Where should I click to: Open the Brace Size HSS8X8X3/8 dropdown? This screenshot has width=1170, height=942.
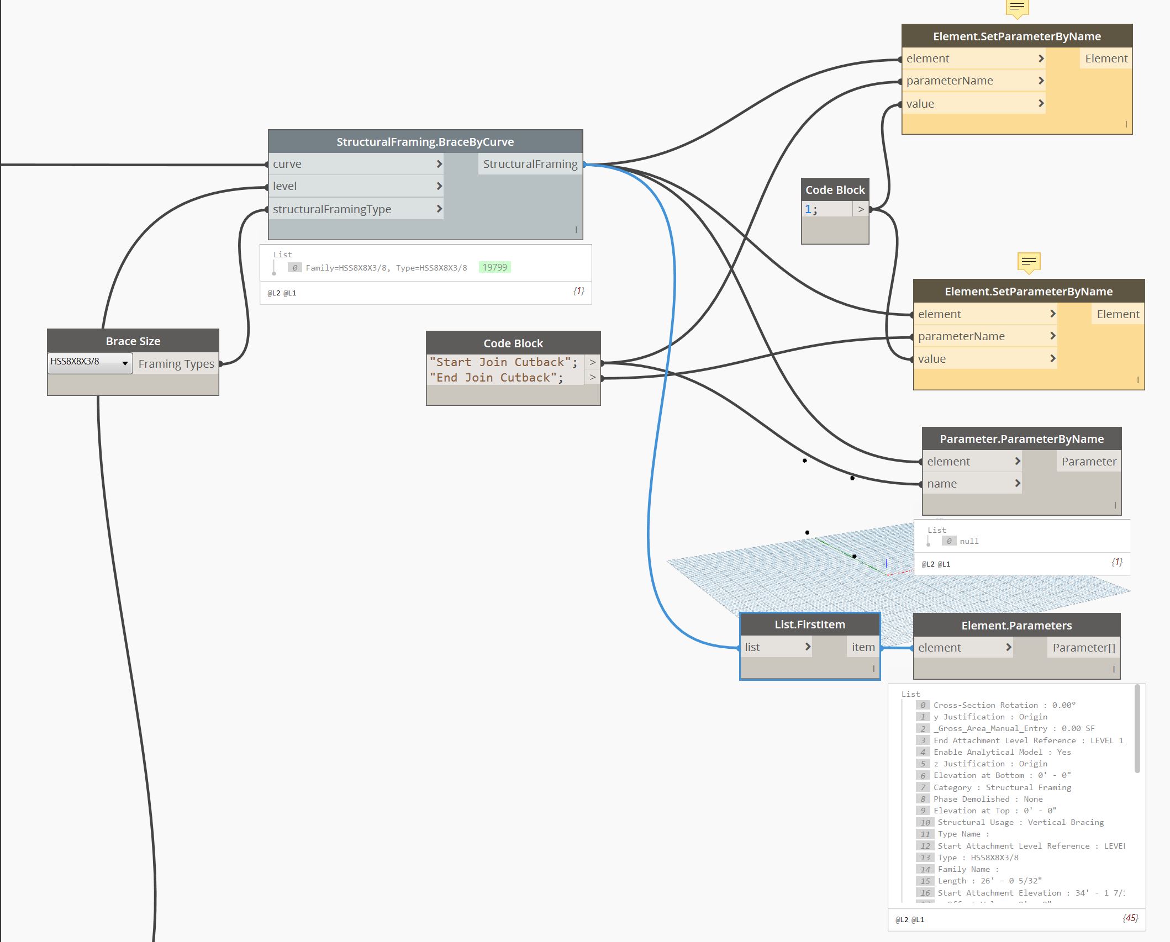90,363
